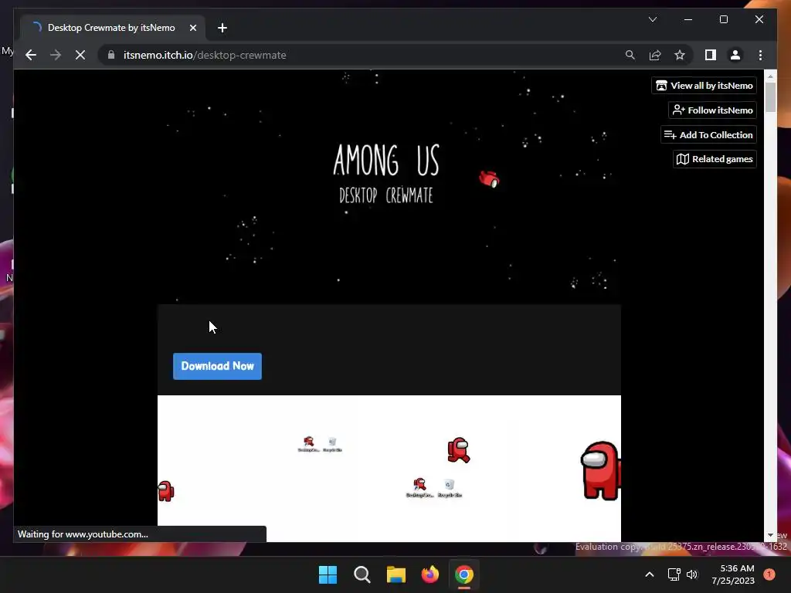Toggle the Chrome side panel
Image resolution: width=791 pixels, height=593 pixels.
click(x=711, y=55)
